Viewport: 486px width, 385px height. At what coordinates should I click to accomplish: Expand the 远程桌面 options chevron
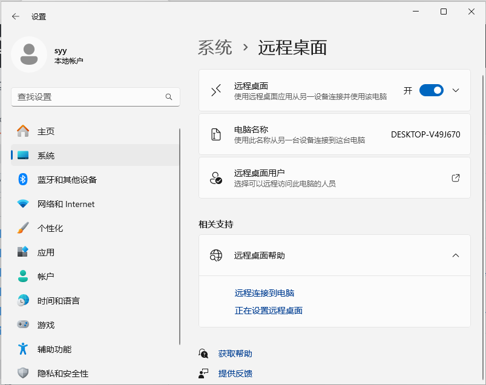(456, 90)
